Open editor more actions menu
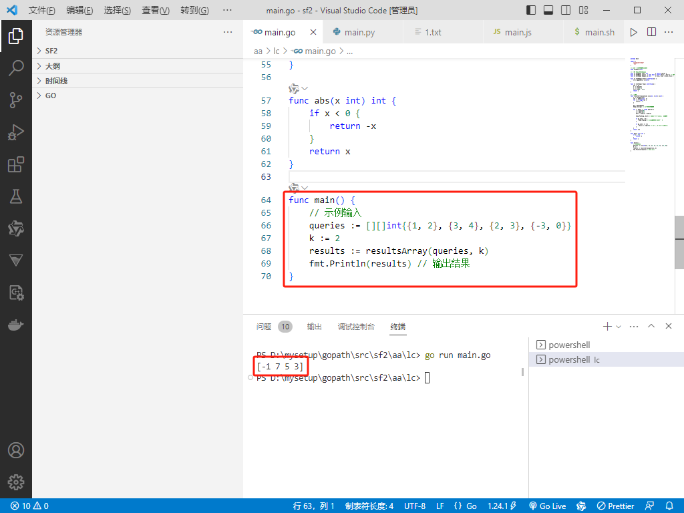This screenshot has width=684, height=513. pyautogui.click(x=669, y=32)
